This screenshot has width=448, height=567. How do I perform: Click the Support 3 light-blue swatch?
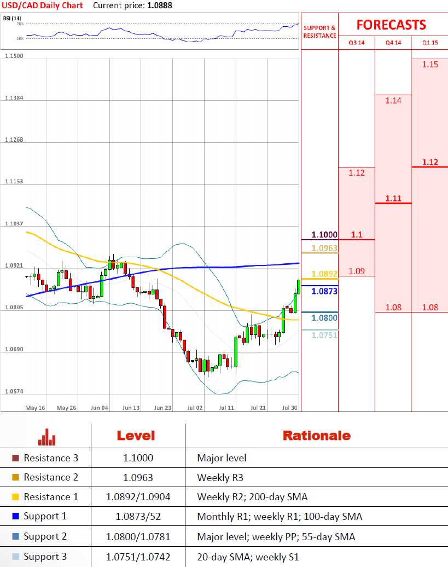(x=15, y=557)
